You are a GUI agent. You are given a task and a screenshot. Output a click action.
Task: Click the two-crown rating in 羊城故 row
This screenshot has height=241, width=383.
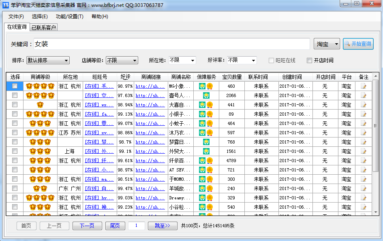click(x=40, y=188)
